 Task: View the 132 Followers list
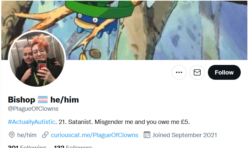click(x=73, y=147)
